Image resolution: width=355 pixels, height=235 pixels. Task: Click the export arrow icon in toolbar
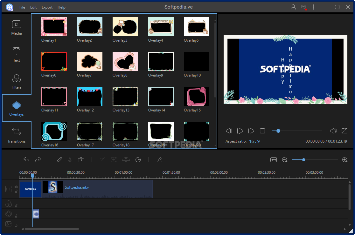click(160, 160)
